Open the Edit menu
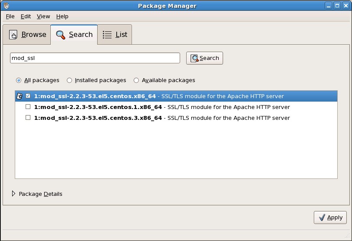The height and width of the screenshot is (241, 352). [x=26, y=17]
